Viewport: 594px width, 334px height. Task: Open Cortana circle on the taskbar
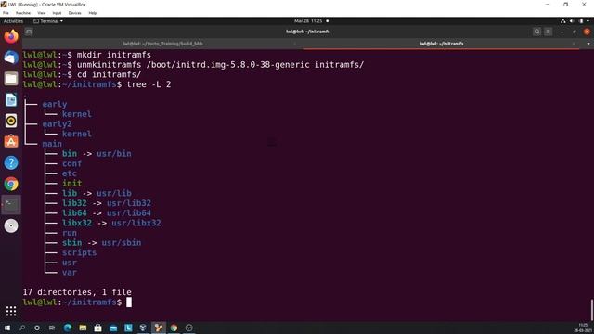click(37, 328)
